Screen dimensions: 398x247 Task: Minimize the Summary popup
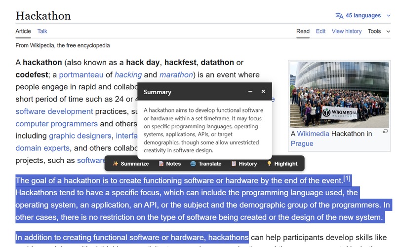tap(250, 91)
